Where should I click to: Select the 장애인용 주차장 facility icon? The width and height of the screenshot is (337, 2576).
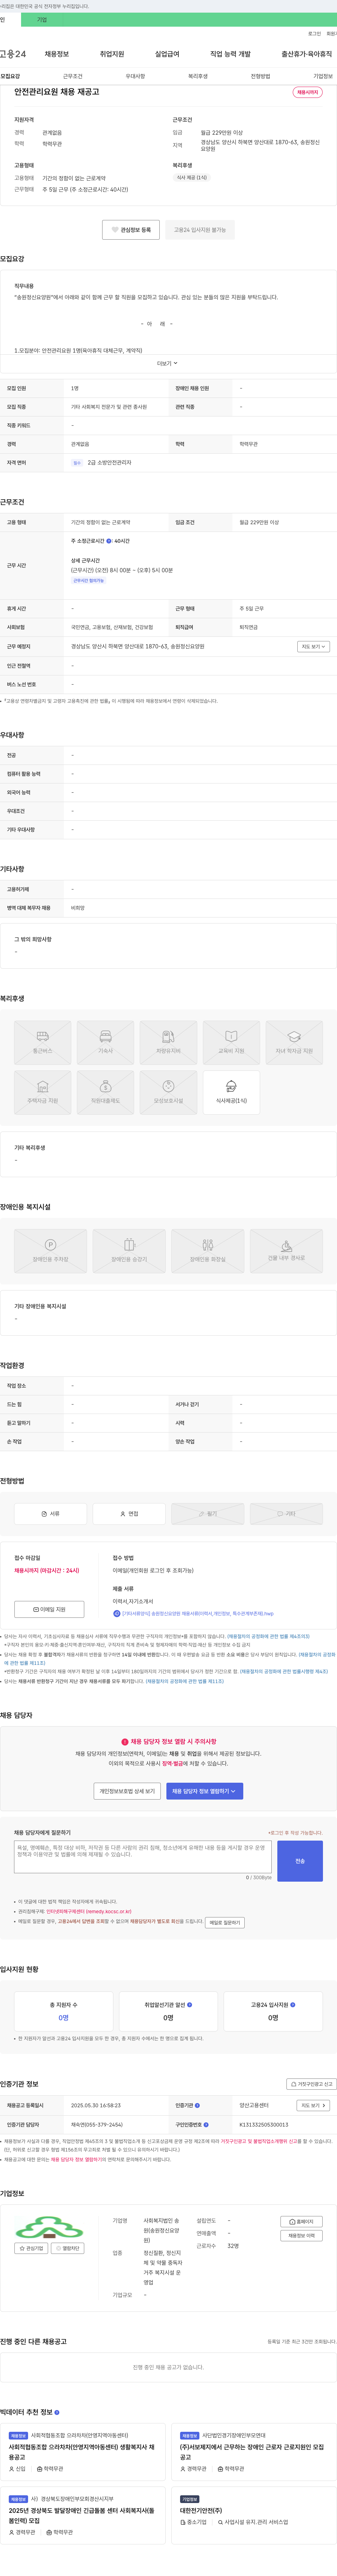pos(50,1251)
